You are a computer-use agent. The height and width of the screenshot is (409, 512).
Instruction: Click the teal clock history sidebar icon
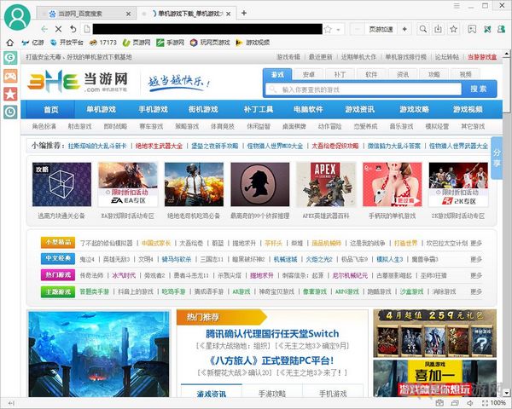(x=10, y=112)
